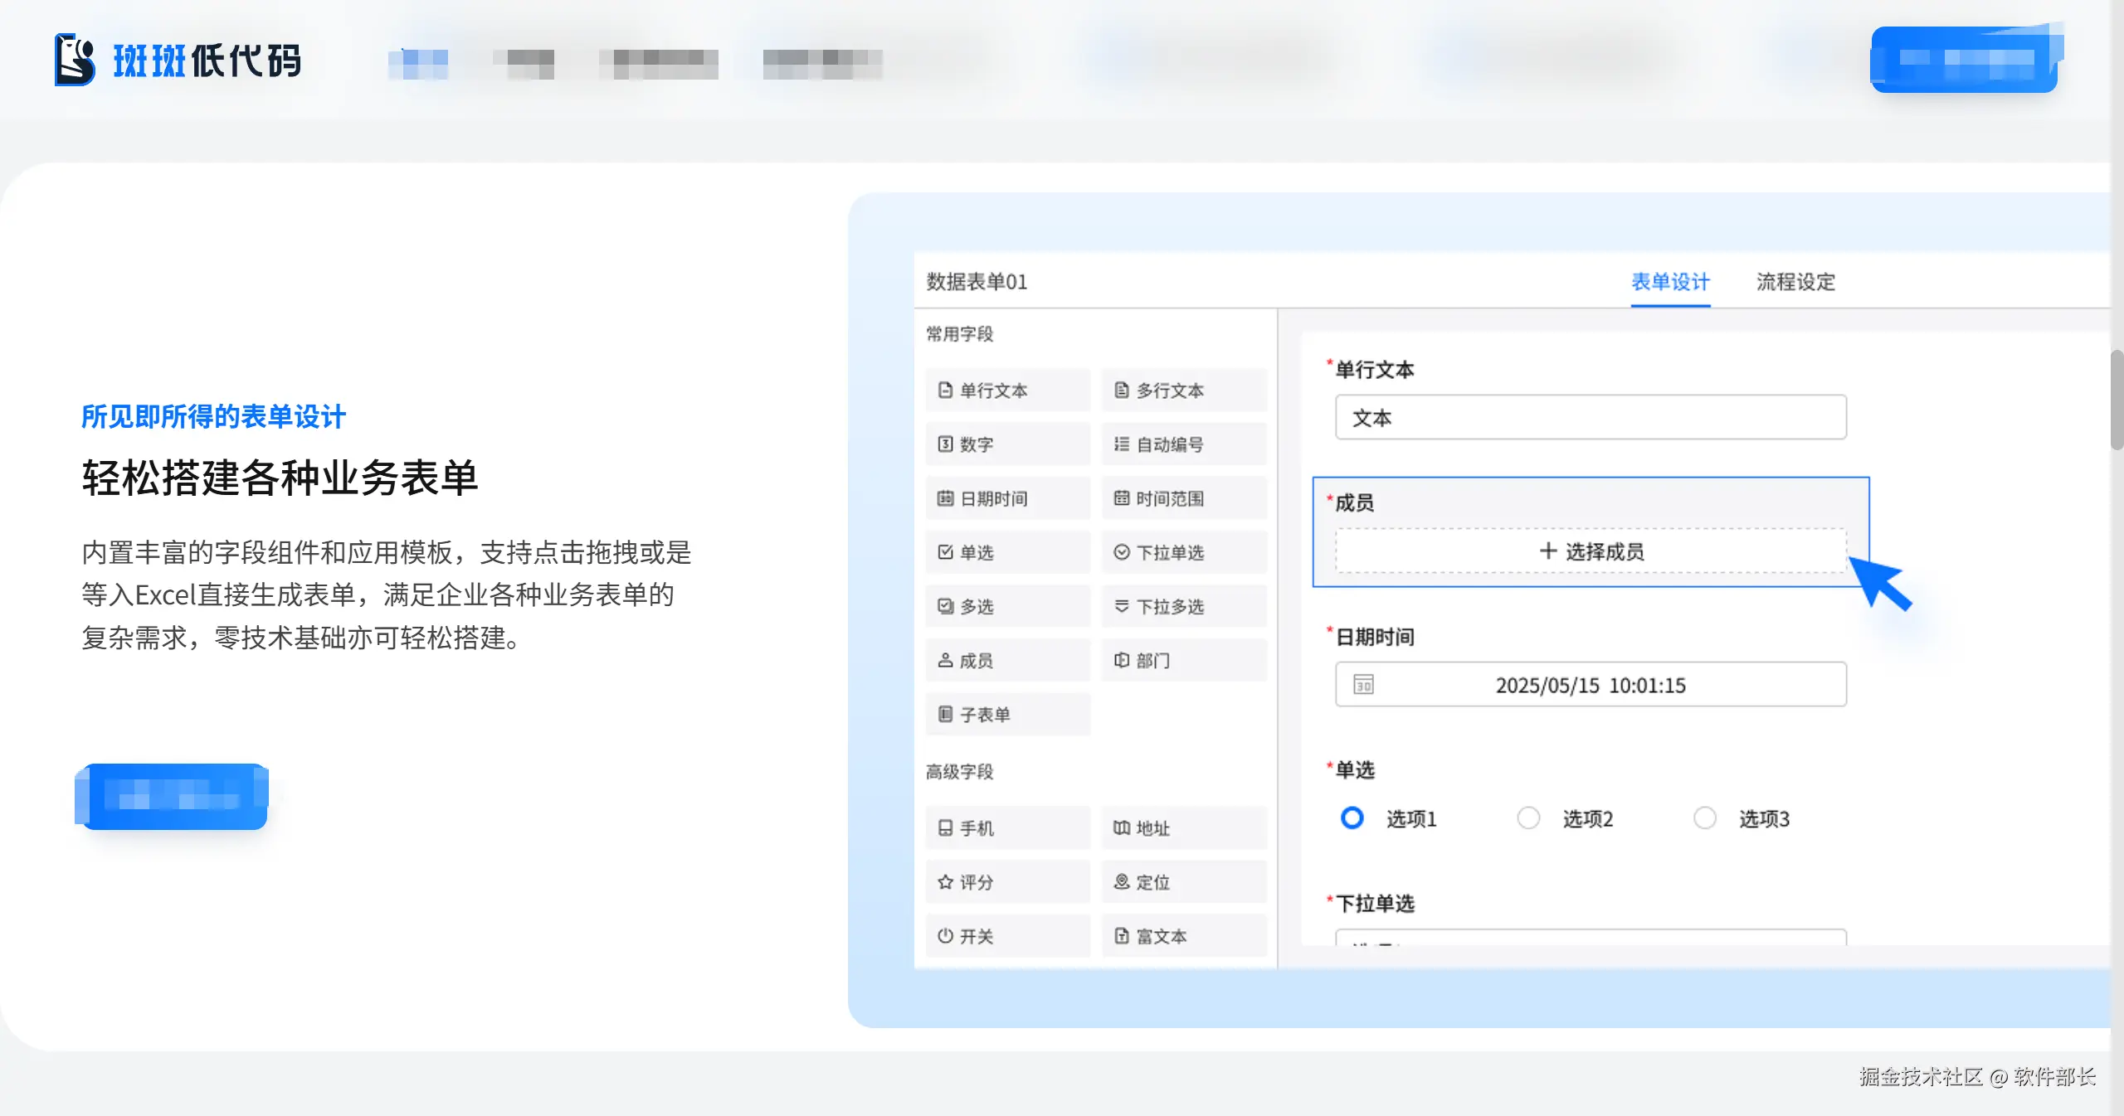The height and width of the screenshot is (1116, 2124).
Task: Choose the 评分 star field icon
Action: coord(945,881)
